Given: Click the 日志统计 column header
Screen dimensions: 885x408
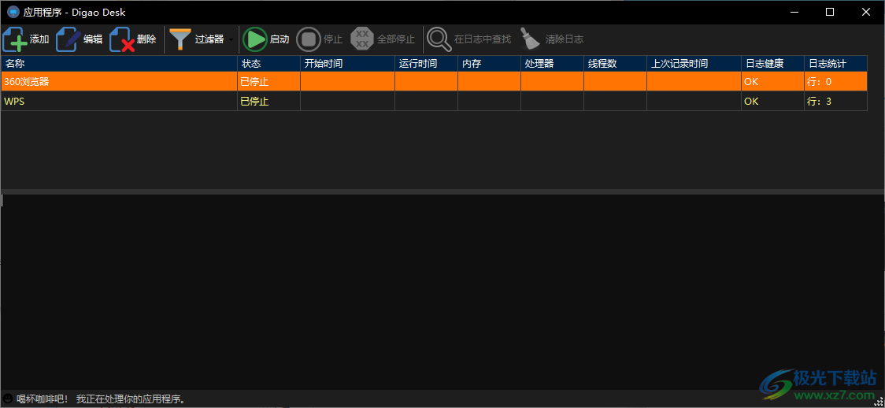Looking at the screenshot, I should [836, 63].
